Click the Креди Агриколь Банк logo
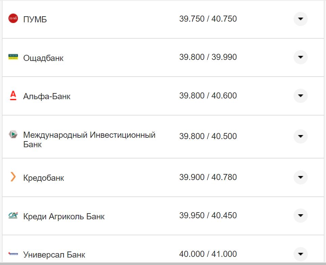326x265 pixels. point(13,215)
